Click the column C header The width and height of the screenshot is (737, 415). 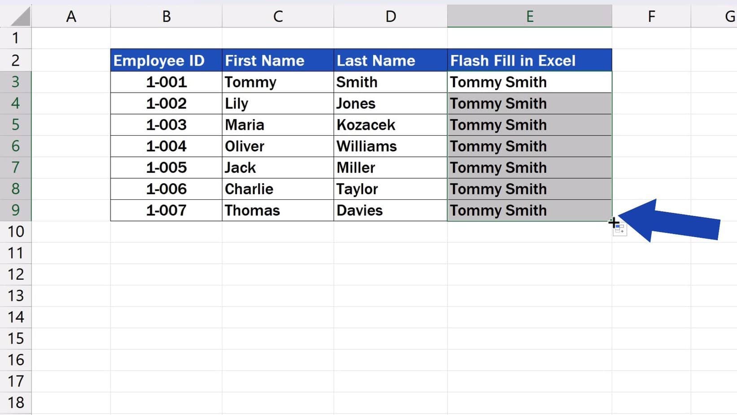278,17
